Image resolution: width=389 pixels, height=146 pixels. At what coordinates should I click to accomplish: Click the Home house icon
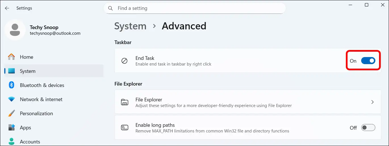pos(11,57)
